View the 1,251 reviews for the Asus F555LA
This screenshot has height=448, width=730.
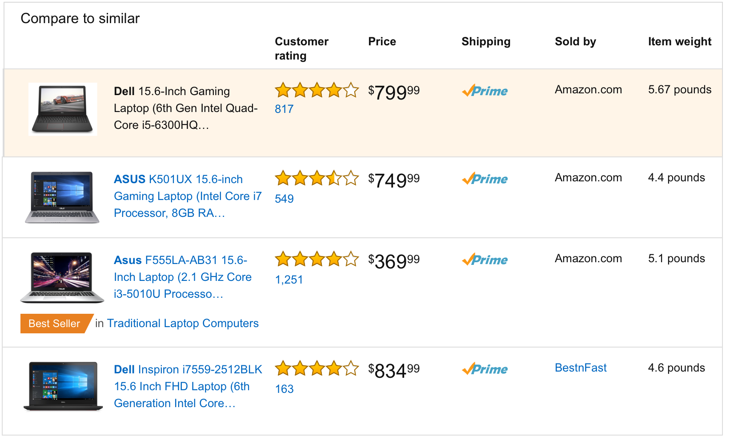click(x=289, y=280)
